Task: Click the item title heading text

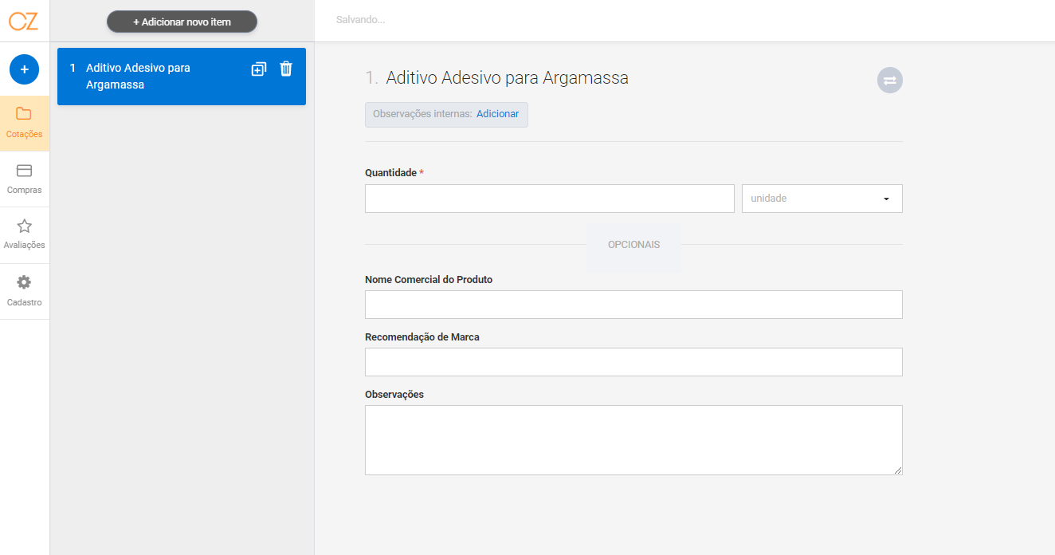Action: [x=507, y=78]
